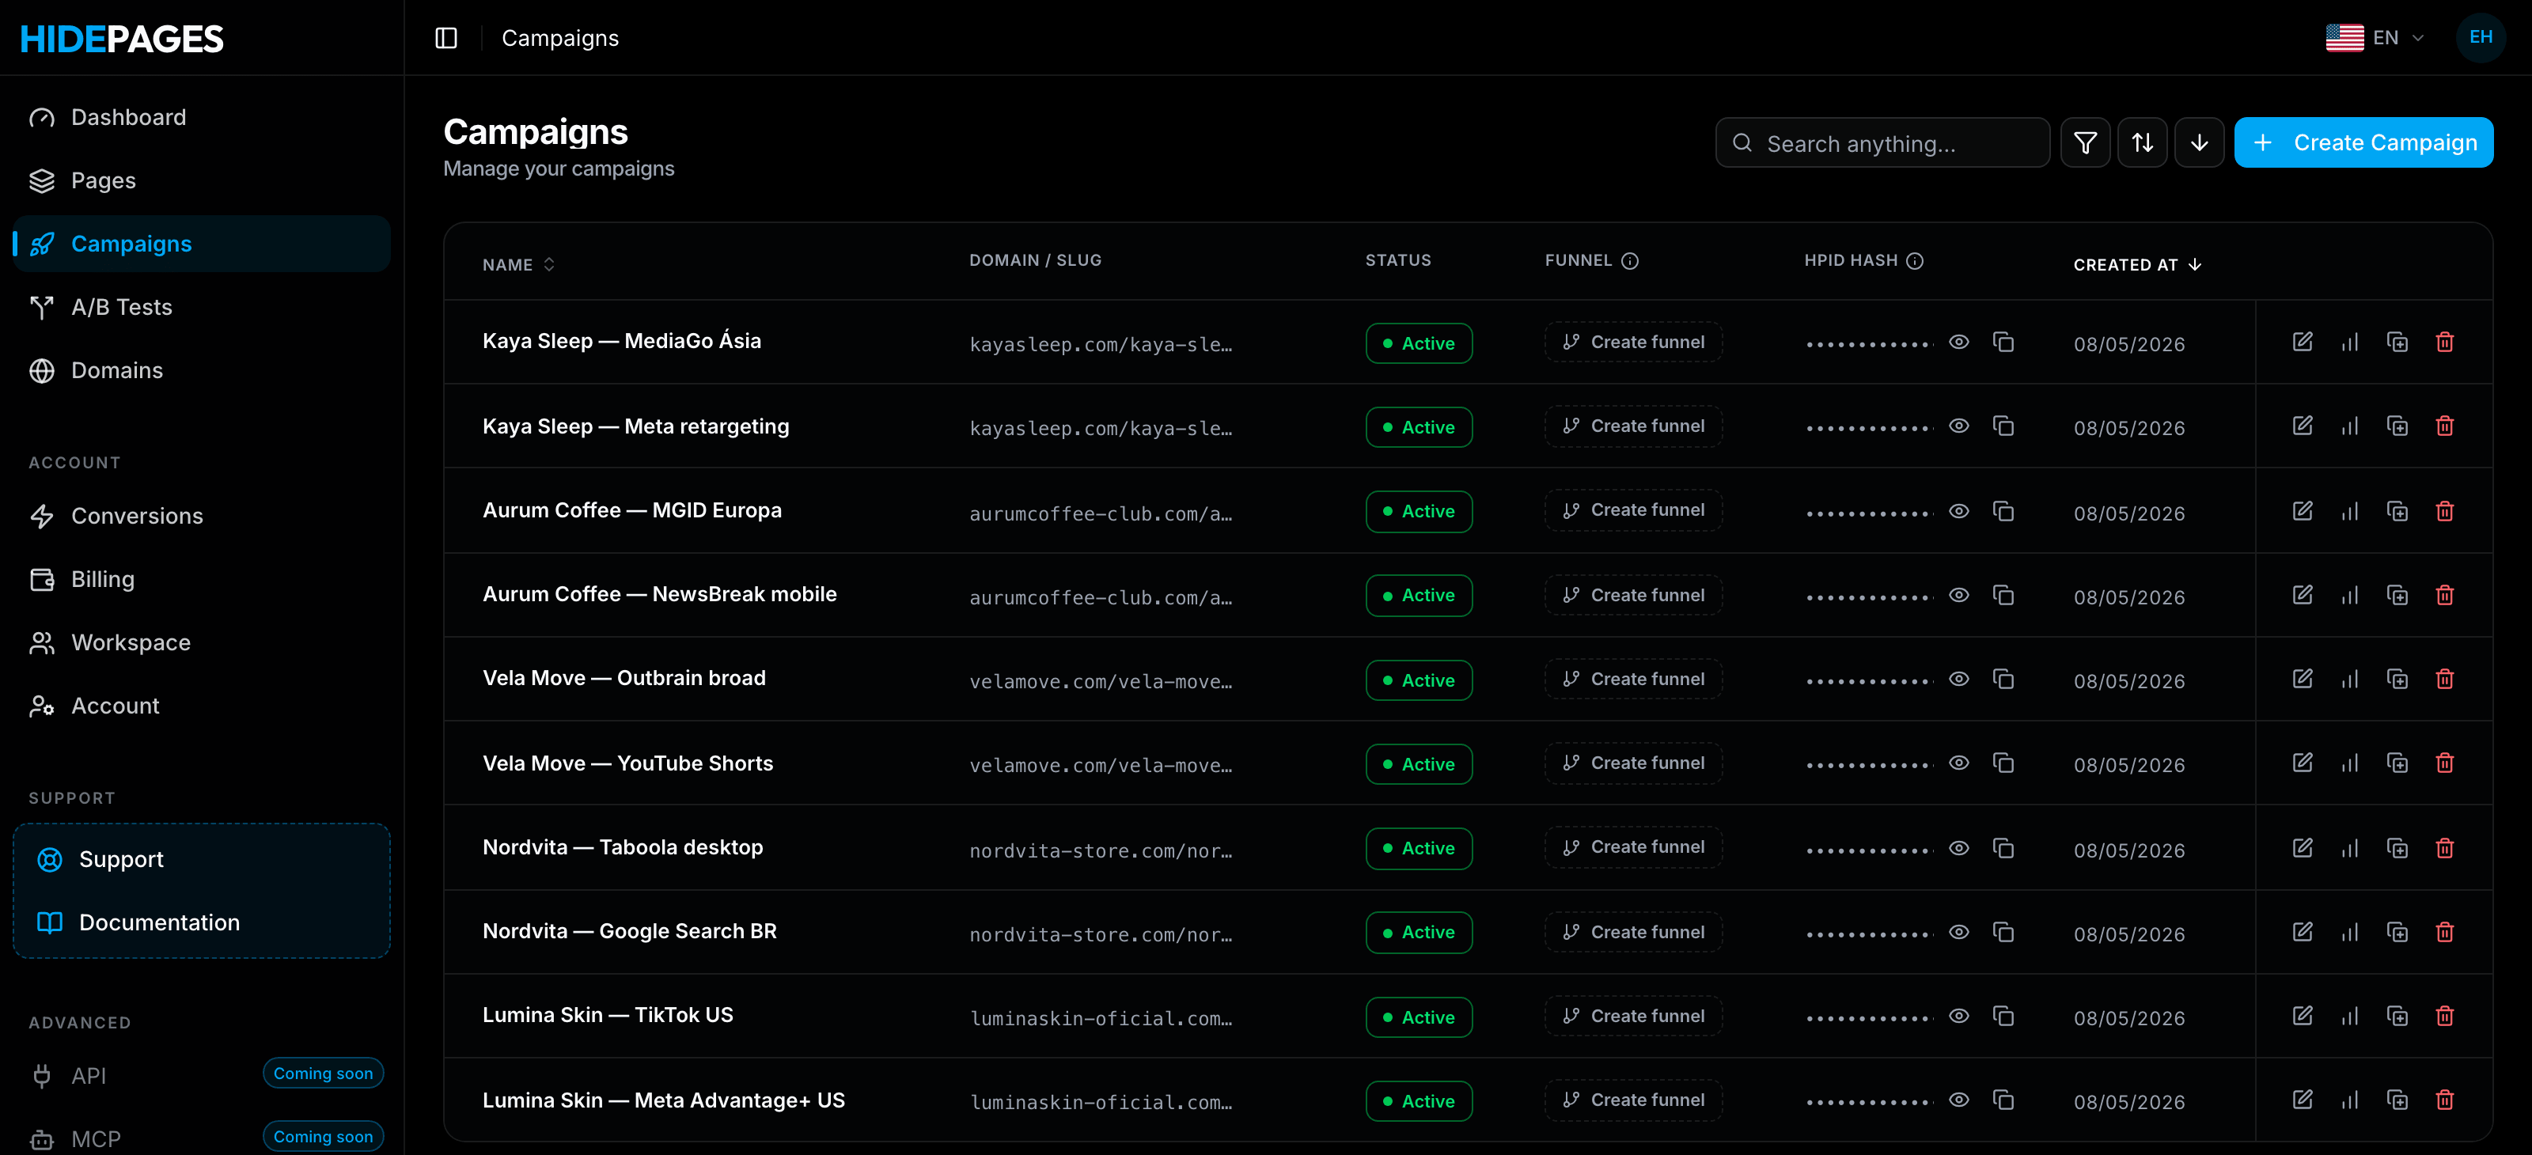
Task: Click the Create Campaign button
Action: (x=2363, y=142)
